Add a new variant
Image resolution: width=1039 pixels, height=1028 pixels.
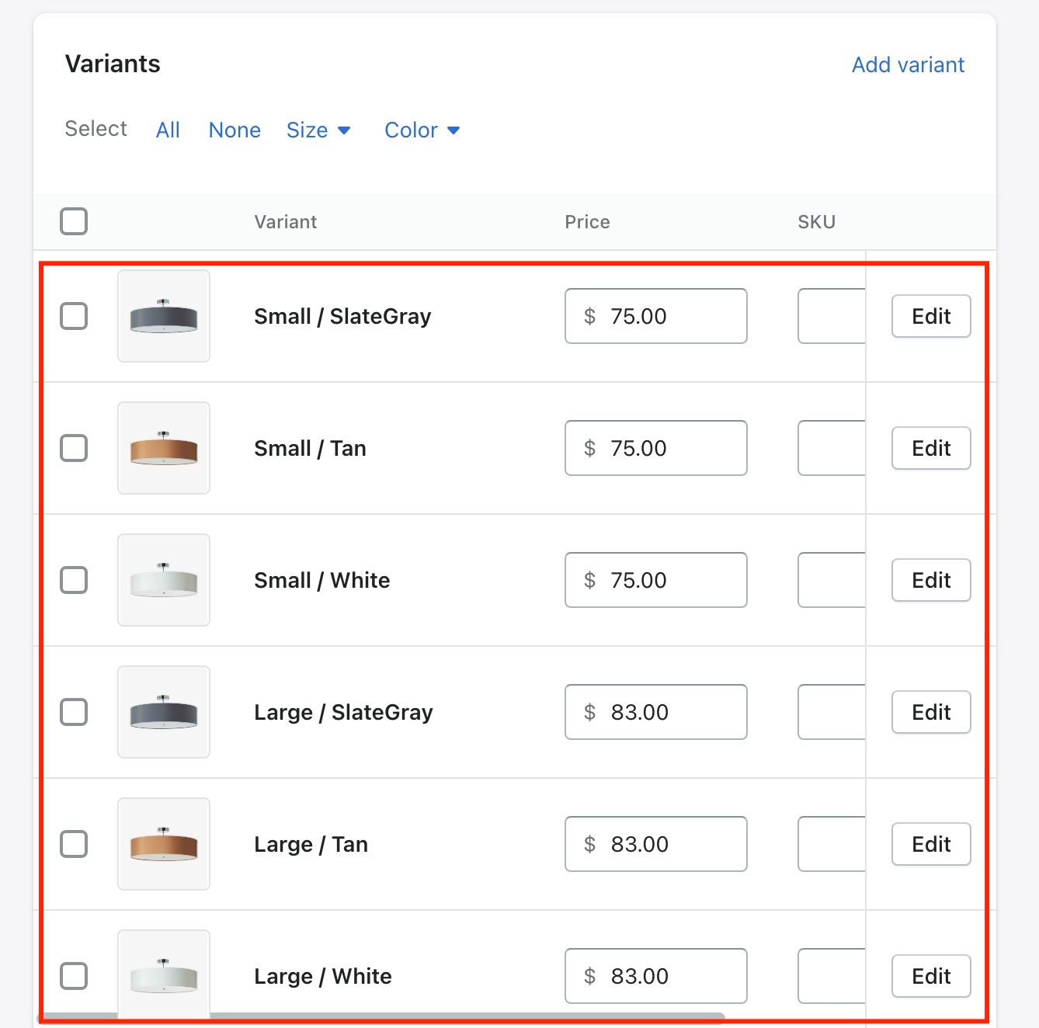click(908, 64)
